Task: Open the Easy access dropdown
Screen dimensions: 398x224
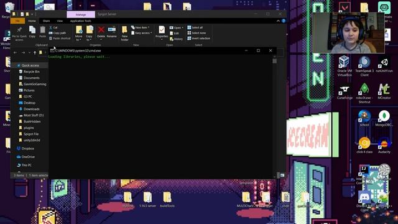Action: pos(142,33)
